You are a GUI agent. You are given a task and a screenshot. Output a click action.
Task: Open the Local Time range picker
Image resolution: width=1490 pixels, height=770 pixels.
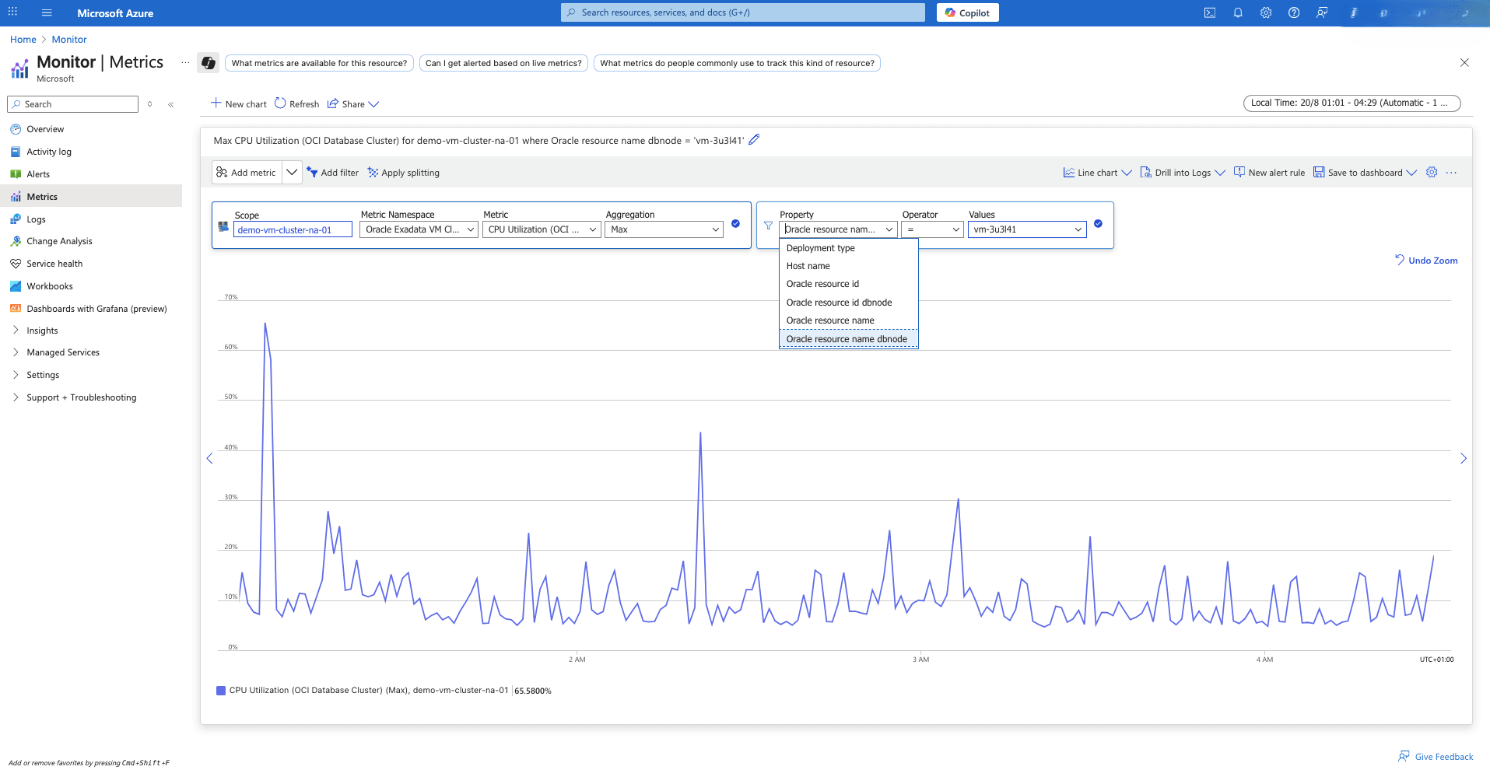click(x=1352, y=103)
